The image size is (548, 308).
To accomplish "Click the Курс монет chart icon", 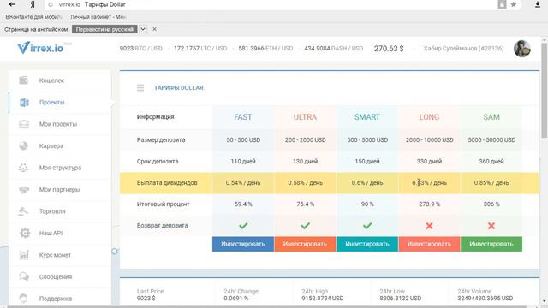I will 24,255.
